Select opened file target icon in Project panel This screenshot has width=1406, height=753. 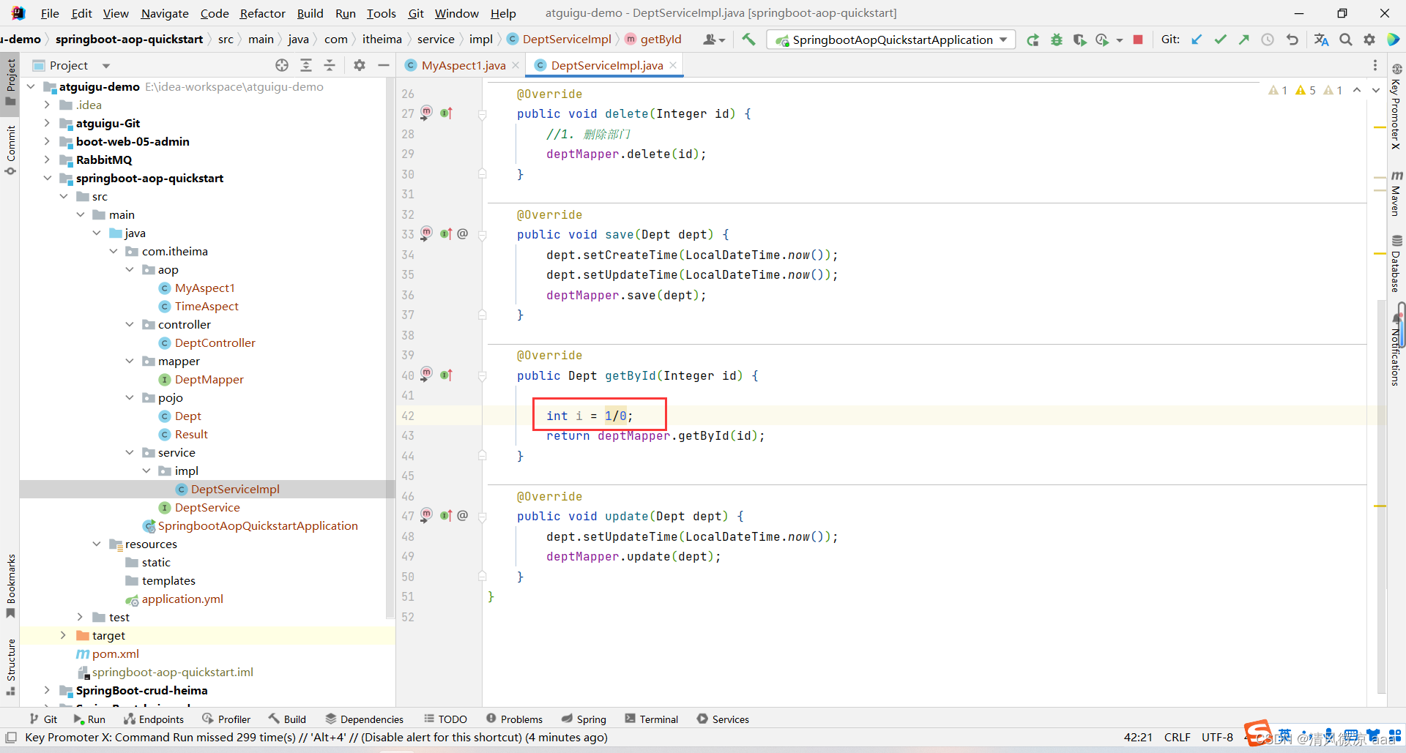pos(282,65)
